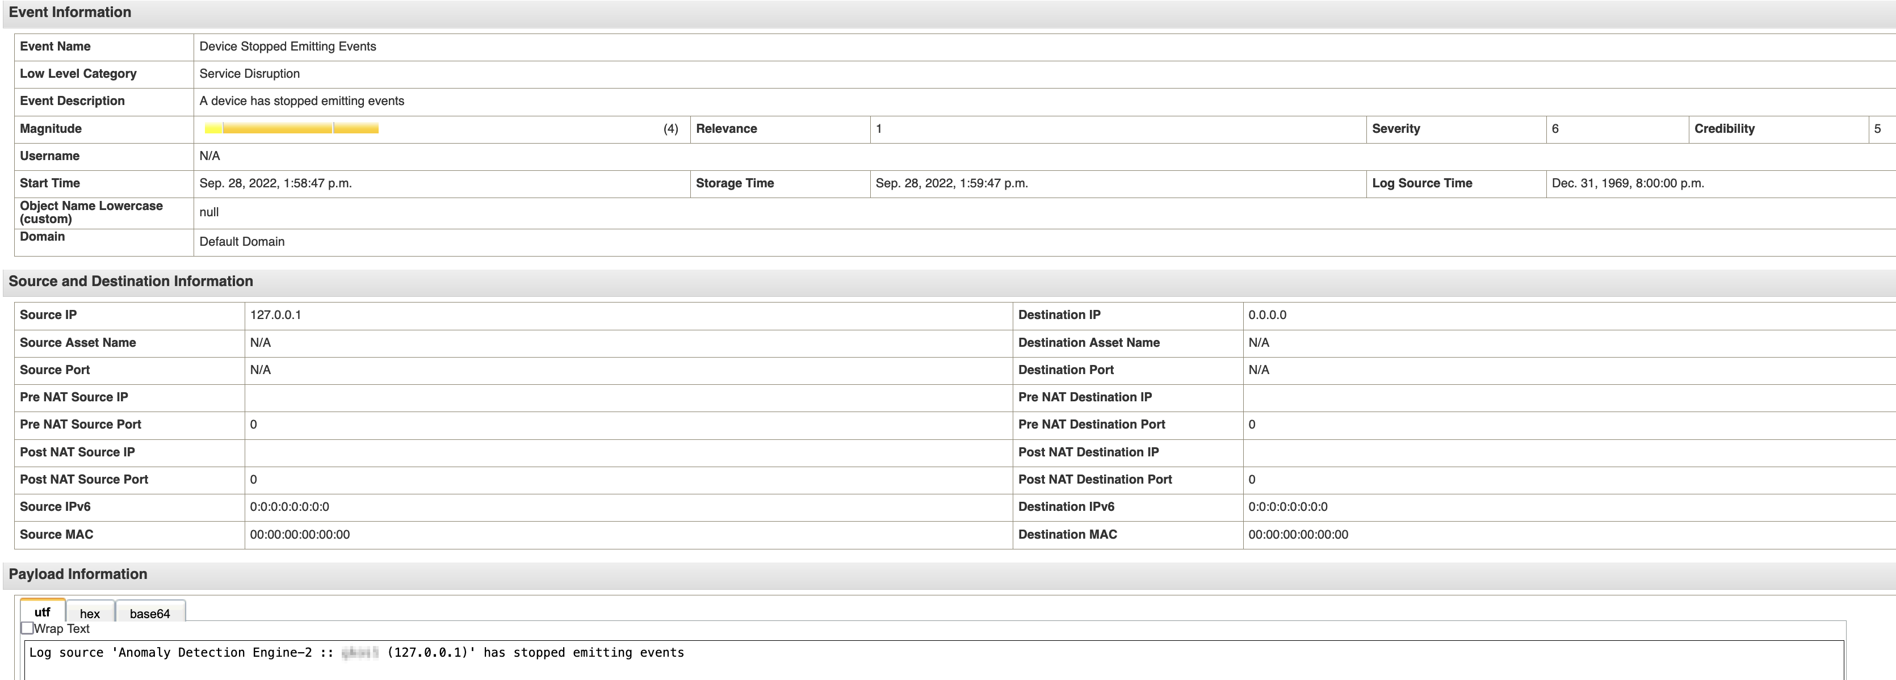Click the Source IP value 127.0.0.1

pos(275,315)
